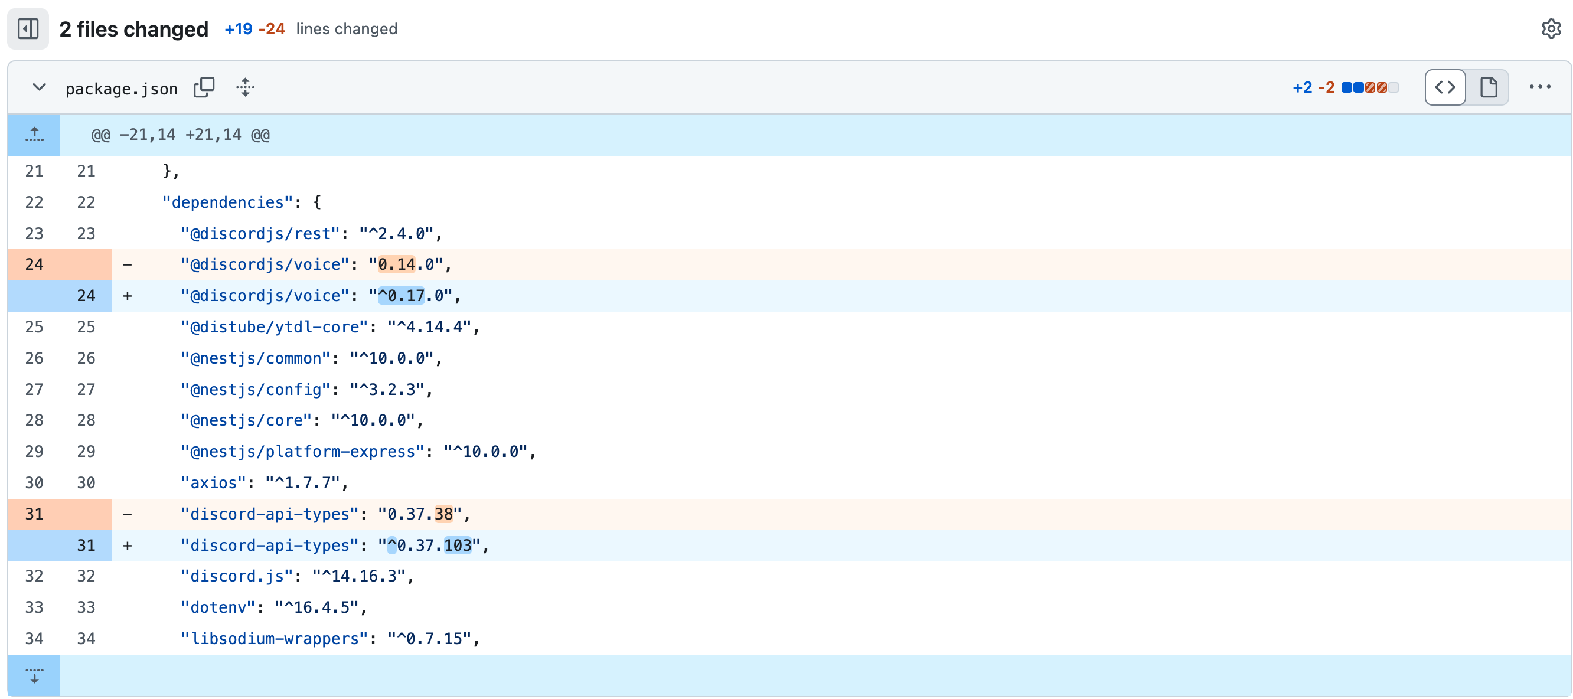The image size is (1573, 699).
Task: Click the added @discordjs/voice ^0.17.0 line
Action: click(321, 296)
